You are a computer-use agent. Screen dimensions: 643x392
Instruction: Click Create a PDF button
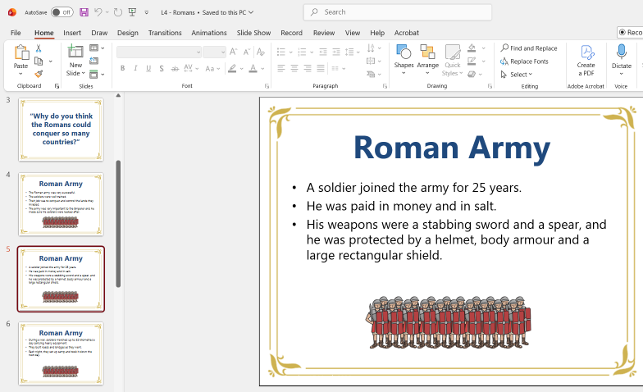click(586, 61)
